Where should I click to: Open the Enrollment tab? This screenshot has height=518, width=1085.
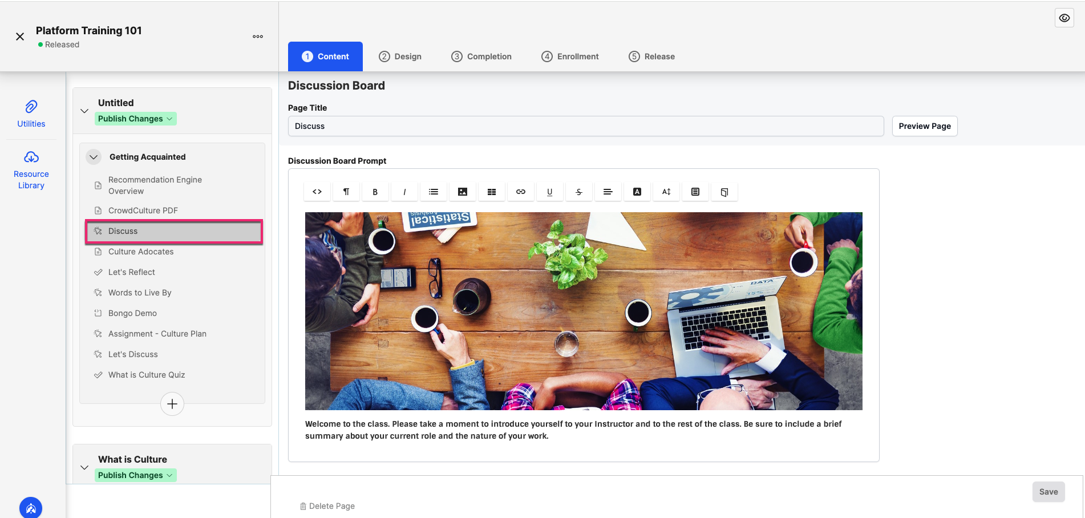pyautogui.click(x=569, y=56)
